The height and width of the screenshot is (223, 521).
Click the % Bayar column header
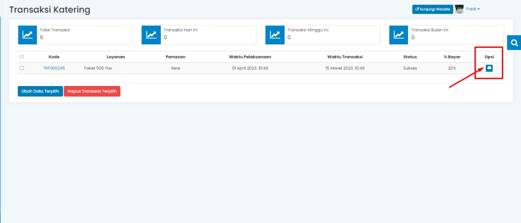pos(452,57)
